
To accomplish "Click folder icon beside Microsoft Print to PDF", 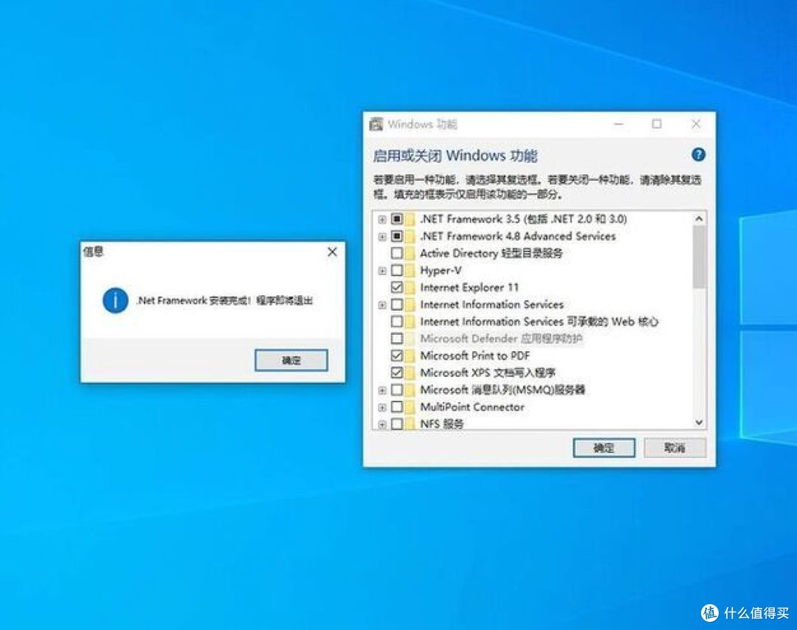I will click(410, 356).
